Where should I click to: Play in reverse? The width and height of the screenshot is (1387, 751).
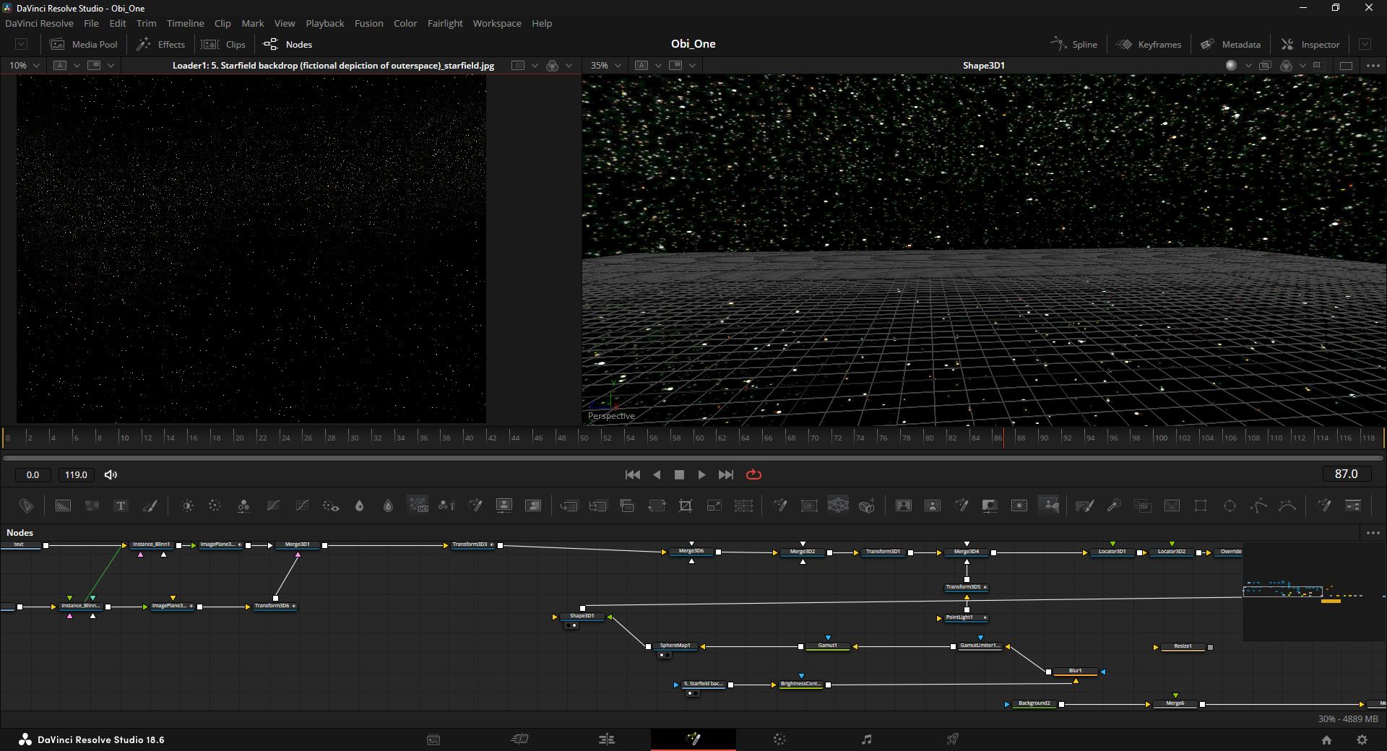click(x=657, y=474)
